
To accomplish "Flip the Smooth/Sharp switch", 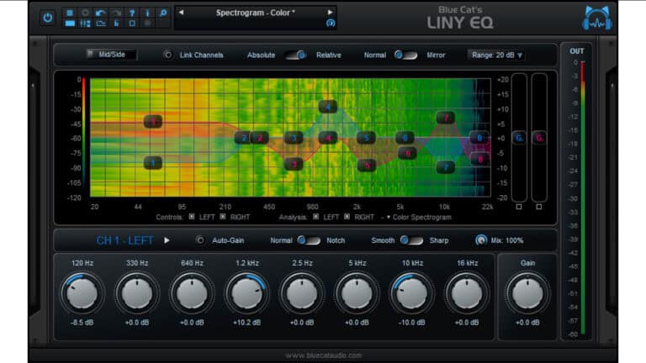I will tap(411, 240).
